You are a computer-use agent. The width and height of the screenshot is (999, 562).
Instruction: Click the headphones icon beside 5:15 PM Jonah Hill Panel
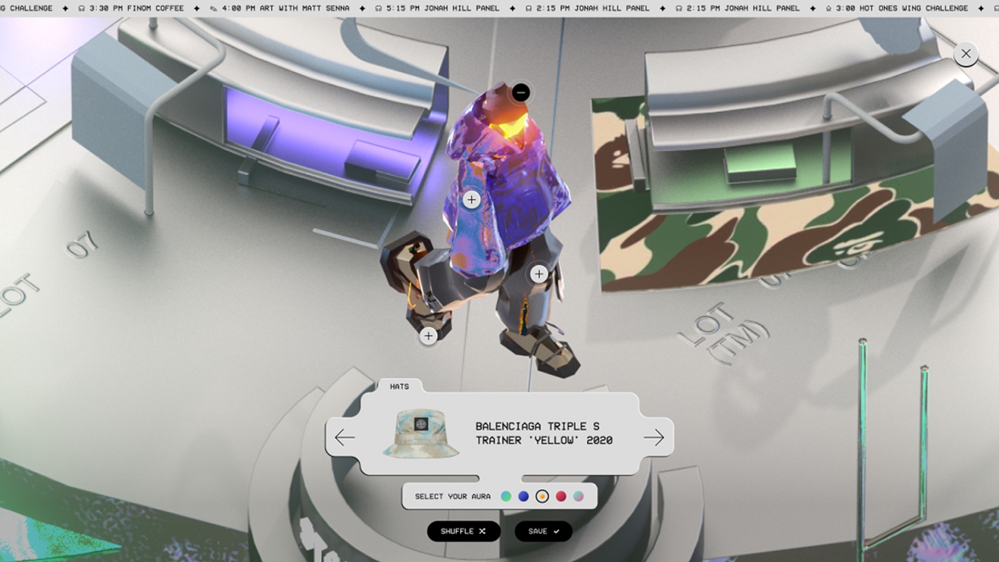[x=380, y=9]
